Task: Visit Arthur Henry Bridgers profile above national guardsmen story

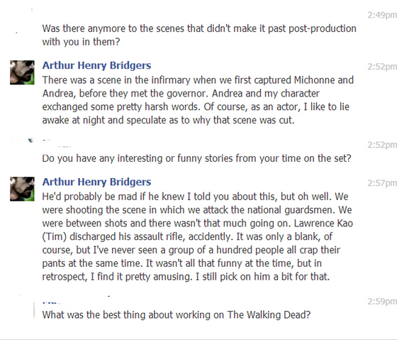Action: point(96,182)
